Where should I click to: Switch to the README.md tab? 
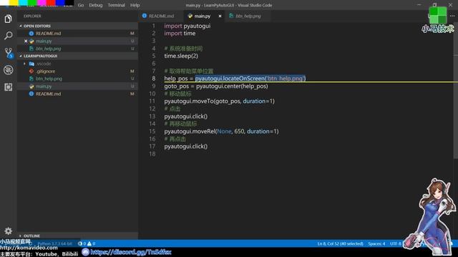161,16
